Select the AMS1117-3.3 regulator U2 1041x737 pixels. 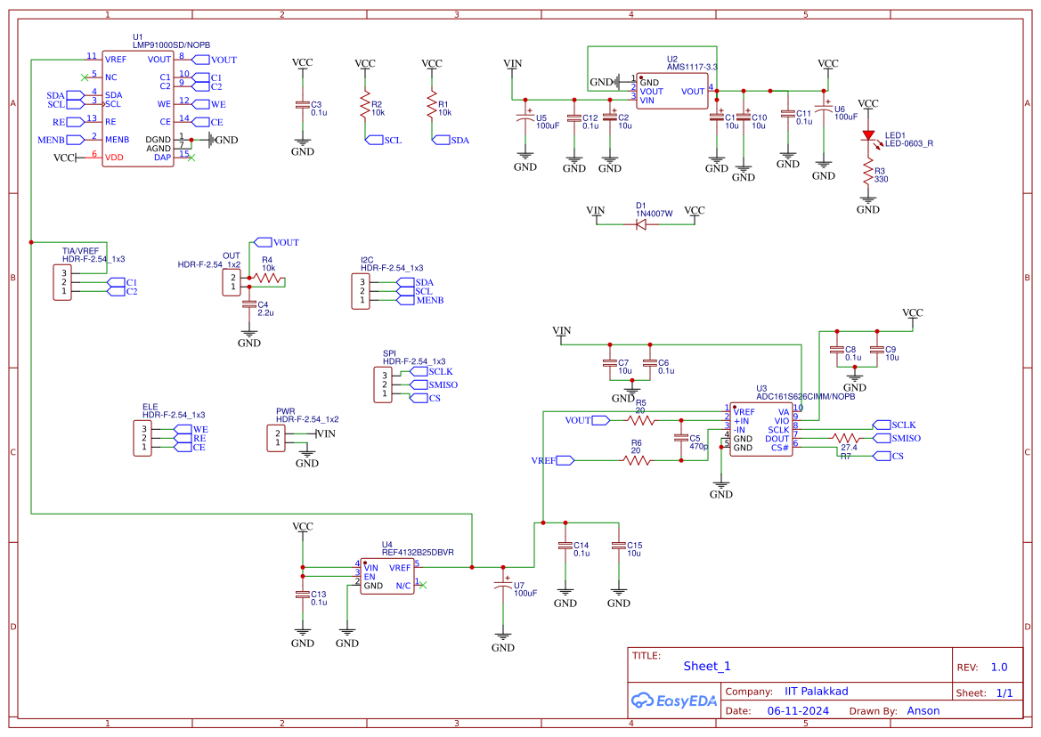(672, 89)
